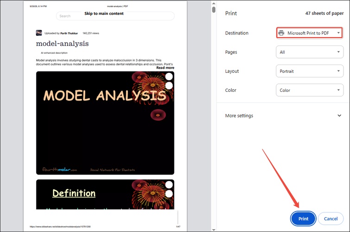Click the Search field in preview
350x232 pixels.
pos(115,16)
